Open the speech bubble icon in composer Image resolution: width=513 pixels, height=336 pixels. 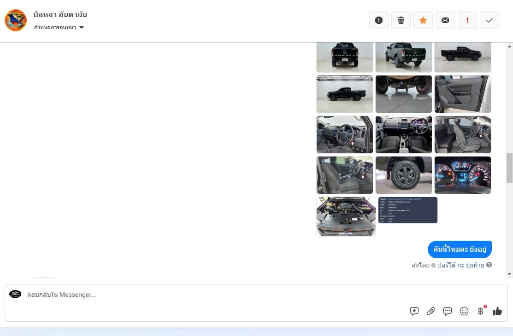[x=447, y=311]
